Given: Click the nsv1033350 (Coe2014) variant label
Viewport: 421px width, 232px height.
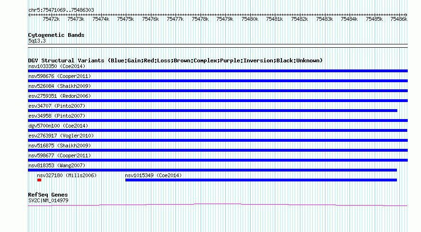Looking at the screenshot, I should pyautogui.click(x=57, y=66).
